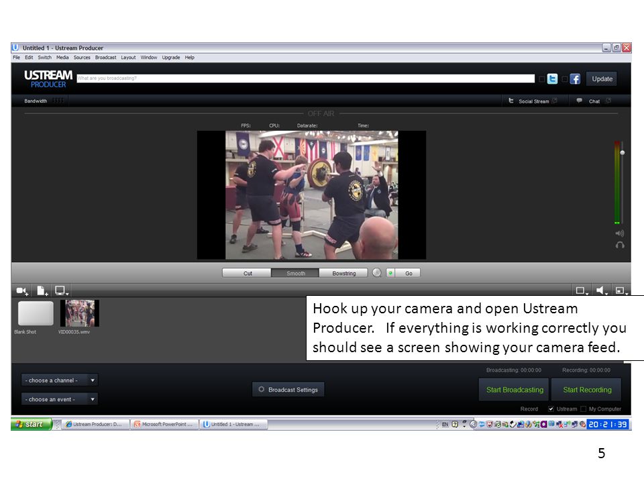This screenshot has width=644, height=483.
Task: Mute the audio with speaker icon
Action: pyautogui.click(x=620, y=233)
